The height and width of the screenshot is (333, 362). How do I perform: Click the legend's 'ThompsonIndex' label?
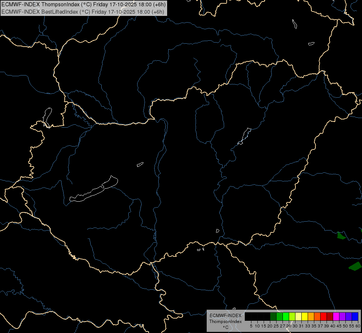click(x=226, y=322)
